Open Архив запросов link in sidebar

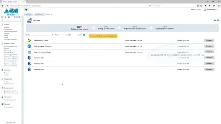(x=9, y=84)
